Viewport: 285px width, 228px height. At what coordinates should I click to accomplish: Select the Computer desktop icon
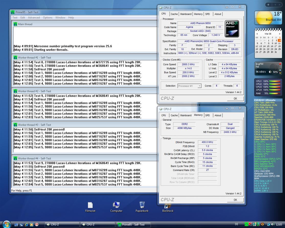pyautogui.click(x=116, y=207)
